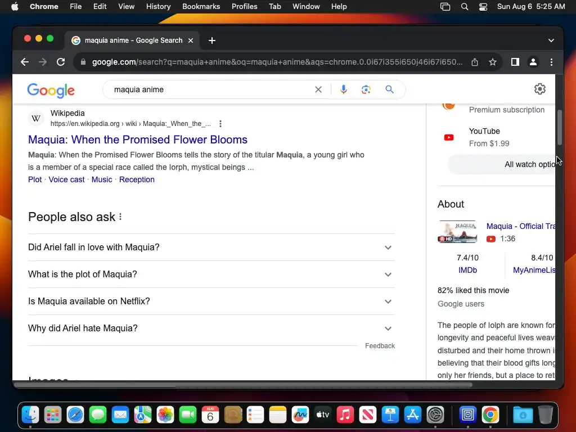Click the forward navigation arrow
The width and height of the screenshot is (576, 432).
point(43,62)
